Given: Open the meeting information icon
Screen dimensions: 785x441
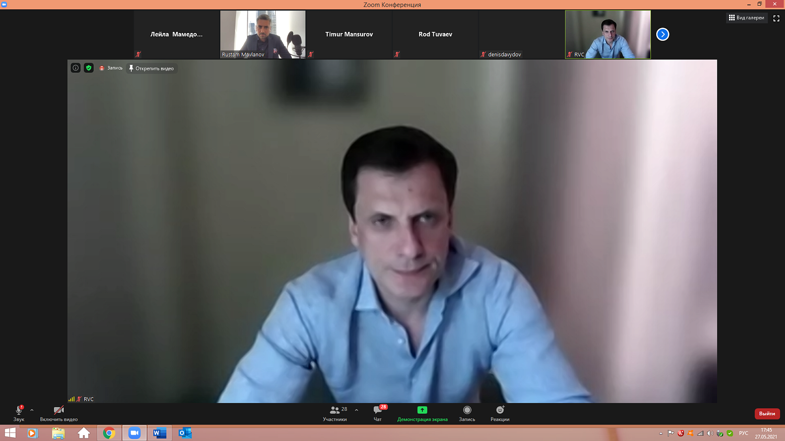Looking at the screenshot, I should [x=75, y=68].
